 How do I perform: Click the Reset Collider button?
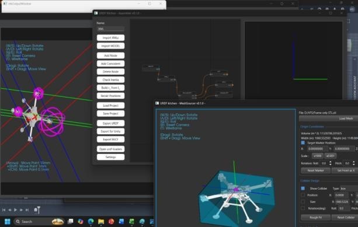click(345, 218)
